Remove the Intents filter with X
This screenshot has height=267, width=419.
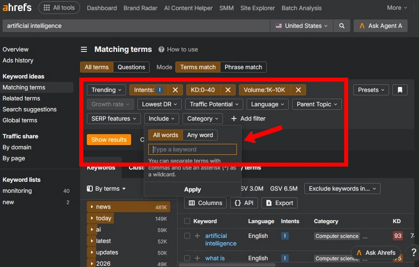[x=175, y=90]
